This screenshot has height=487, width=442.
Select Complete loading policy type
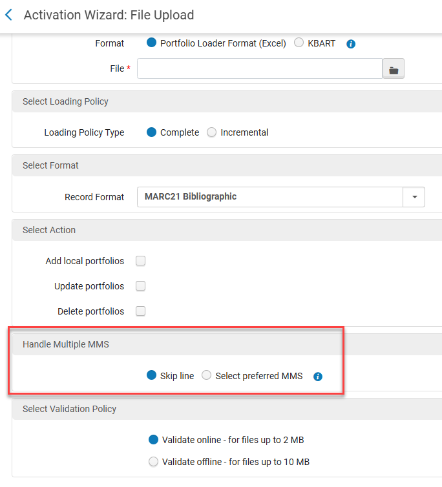pos(152,132)
